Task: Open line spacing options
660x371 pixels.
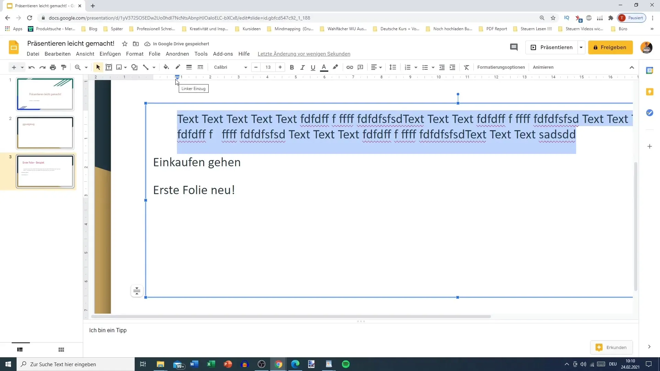Action: point(393,67)
